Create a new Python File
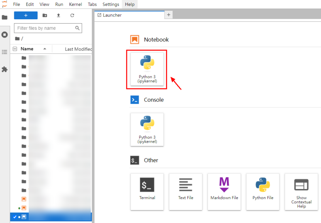Viewport: 321px width, 223px height. click(263, 191)
